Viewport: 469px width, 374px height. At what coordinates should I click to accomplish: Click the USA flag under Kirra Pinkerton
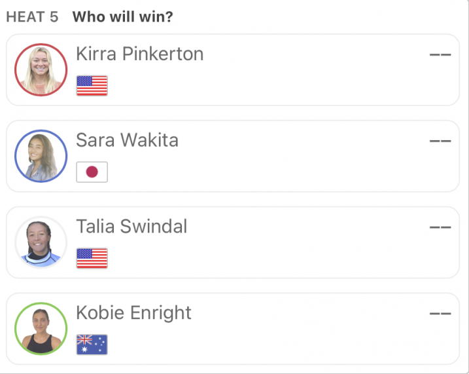click(92, 86)
